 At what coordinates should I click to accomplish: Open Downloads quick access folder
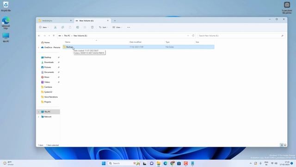pos(49,62)
